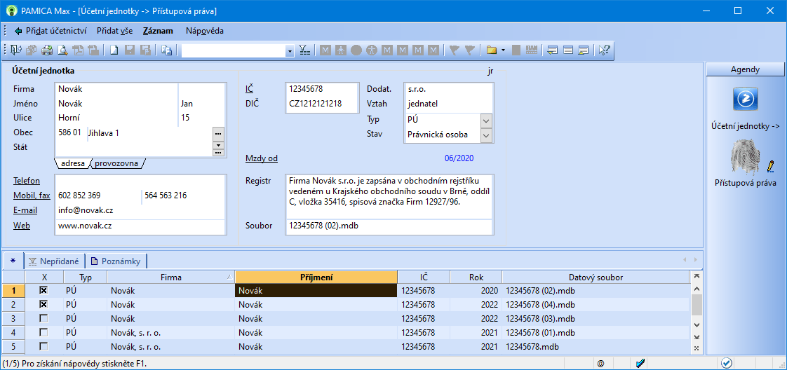Expand the arrow next to folder icon
The image size is (787, 370).
tap(503, 50)
